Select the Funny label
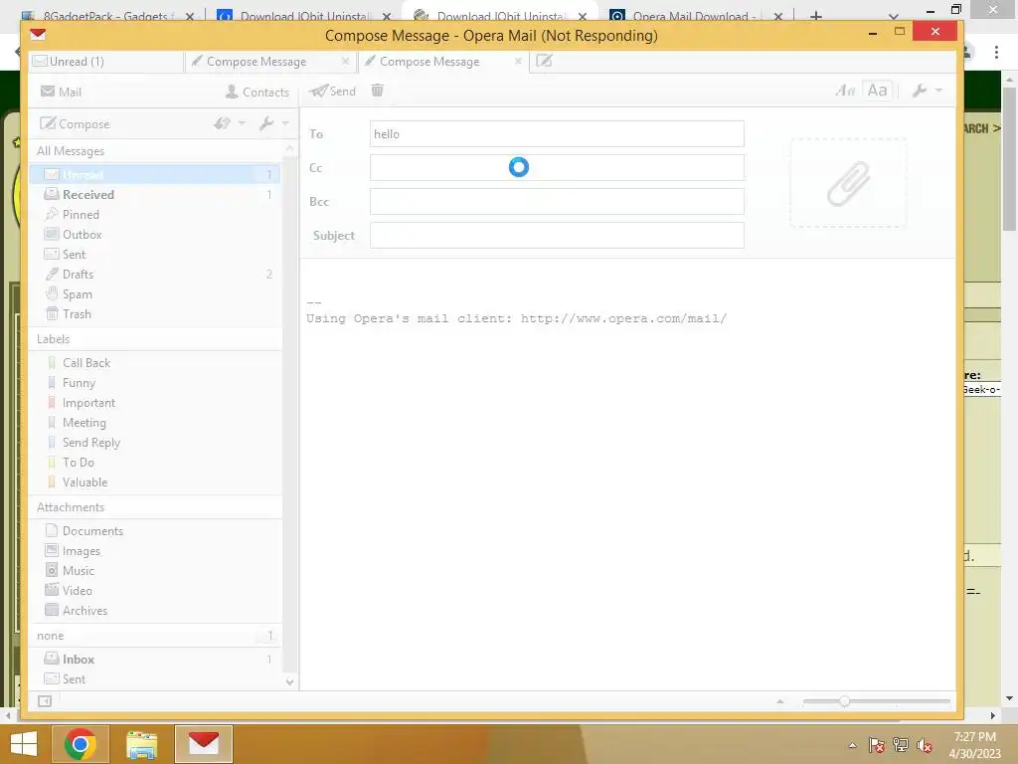The width and height of the screenshot is (1018, 764). (155, 383)
